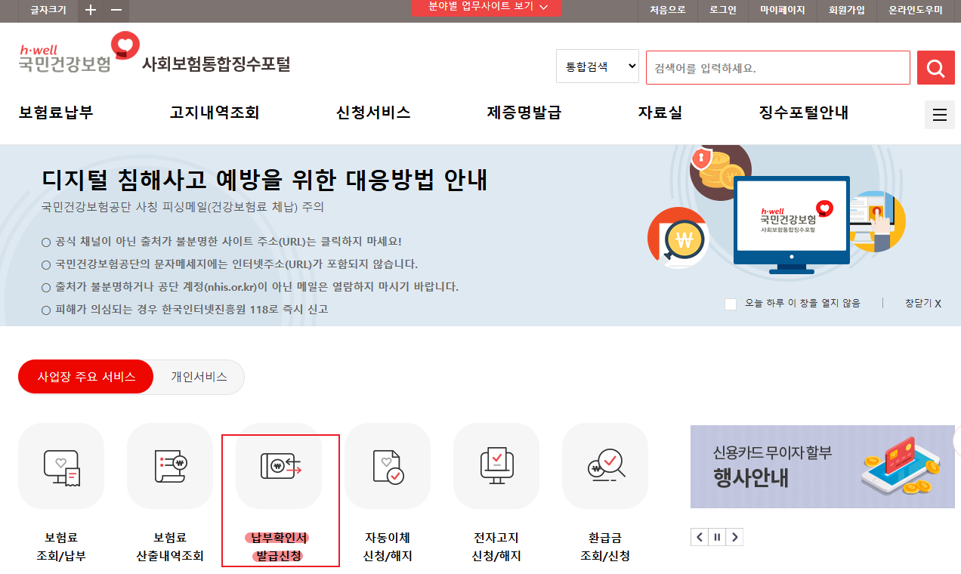Go to next banner slide arrow
The width and height of the screenshot is (961, 574).
click(734, 537)
